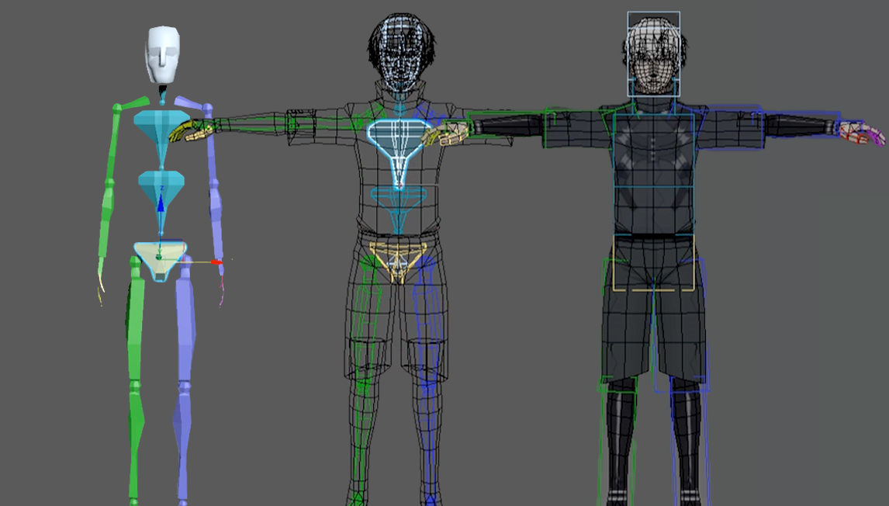
Task: Click the blue Z-axis arrow of move gizmo
Action: click(x=161, y=203)
